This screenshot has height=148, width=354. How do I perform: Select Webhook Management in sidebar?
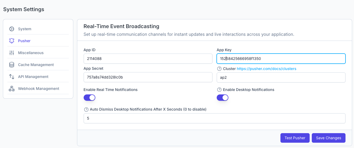[x=39, y=89]
